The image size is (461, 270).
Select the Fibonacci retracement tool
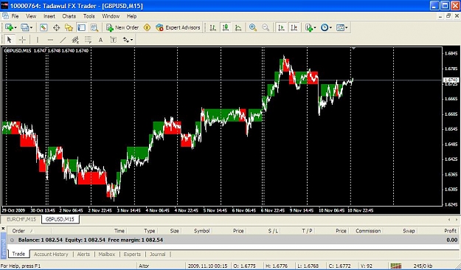[x=88, y=40]
